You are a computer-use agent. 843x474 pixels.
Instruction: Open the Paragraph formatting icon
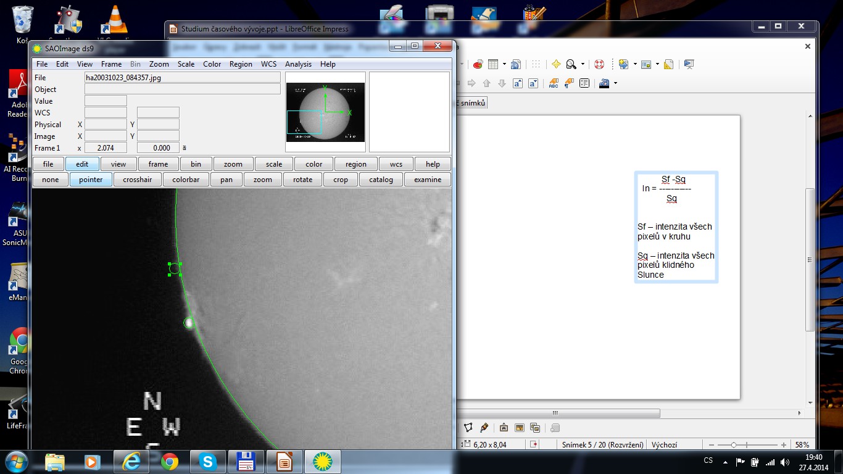(569, 83)
